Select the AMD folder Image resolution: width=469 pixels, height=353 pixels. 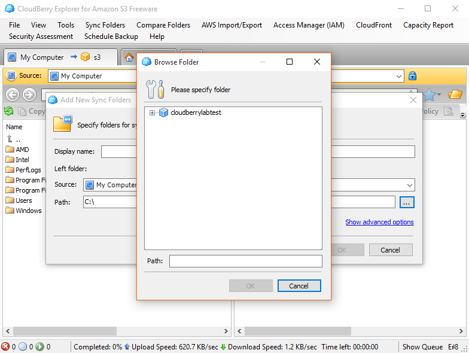17,150
